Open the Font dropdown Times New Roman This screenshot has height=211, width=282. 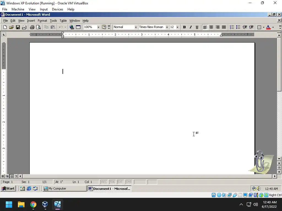pyautogui.click(x=167, y=27)
